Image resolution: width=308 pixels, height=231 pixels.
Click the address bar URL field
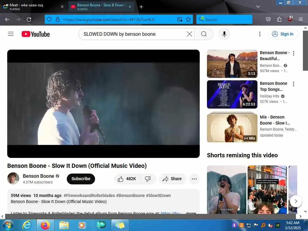118,20
